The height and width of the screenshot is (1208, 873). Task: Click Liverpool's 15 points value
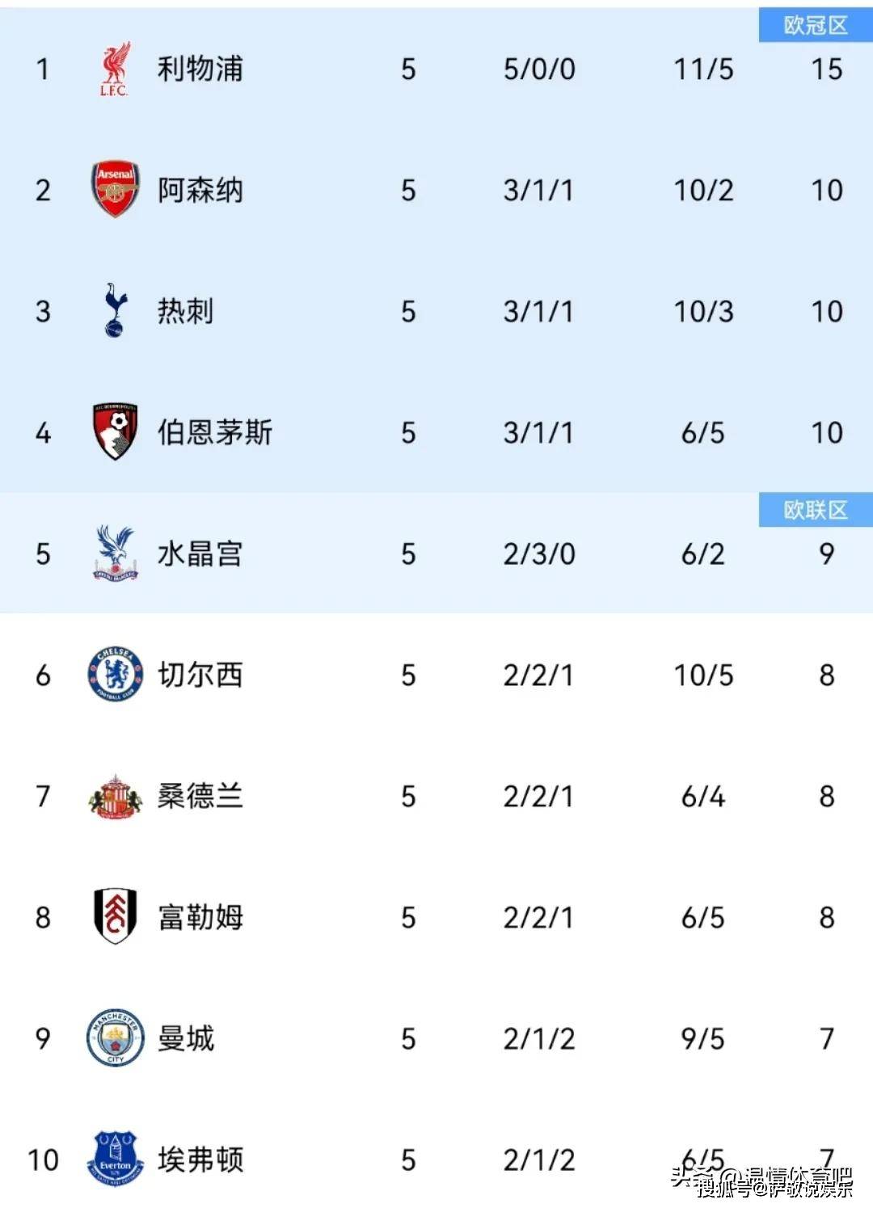tap(827, 69)
